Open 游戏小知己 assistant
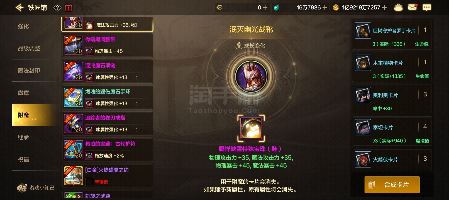The width and height of the screenshot is (449, 200). pyautogui.click(x=36, y=188)
